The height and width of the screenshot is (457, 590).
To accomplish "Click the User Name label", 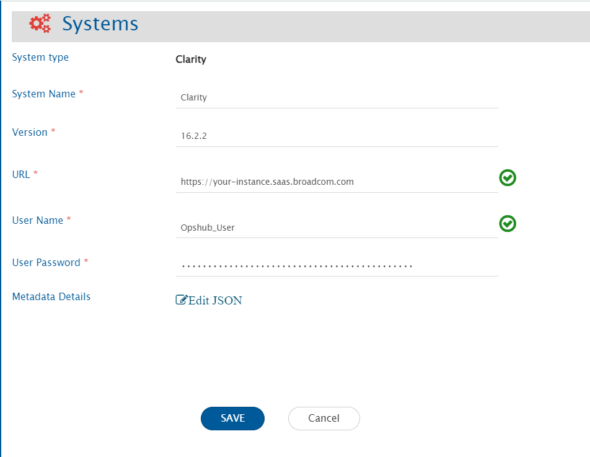I will [37, 221].
